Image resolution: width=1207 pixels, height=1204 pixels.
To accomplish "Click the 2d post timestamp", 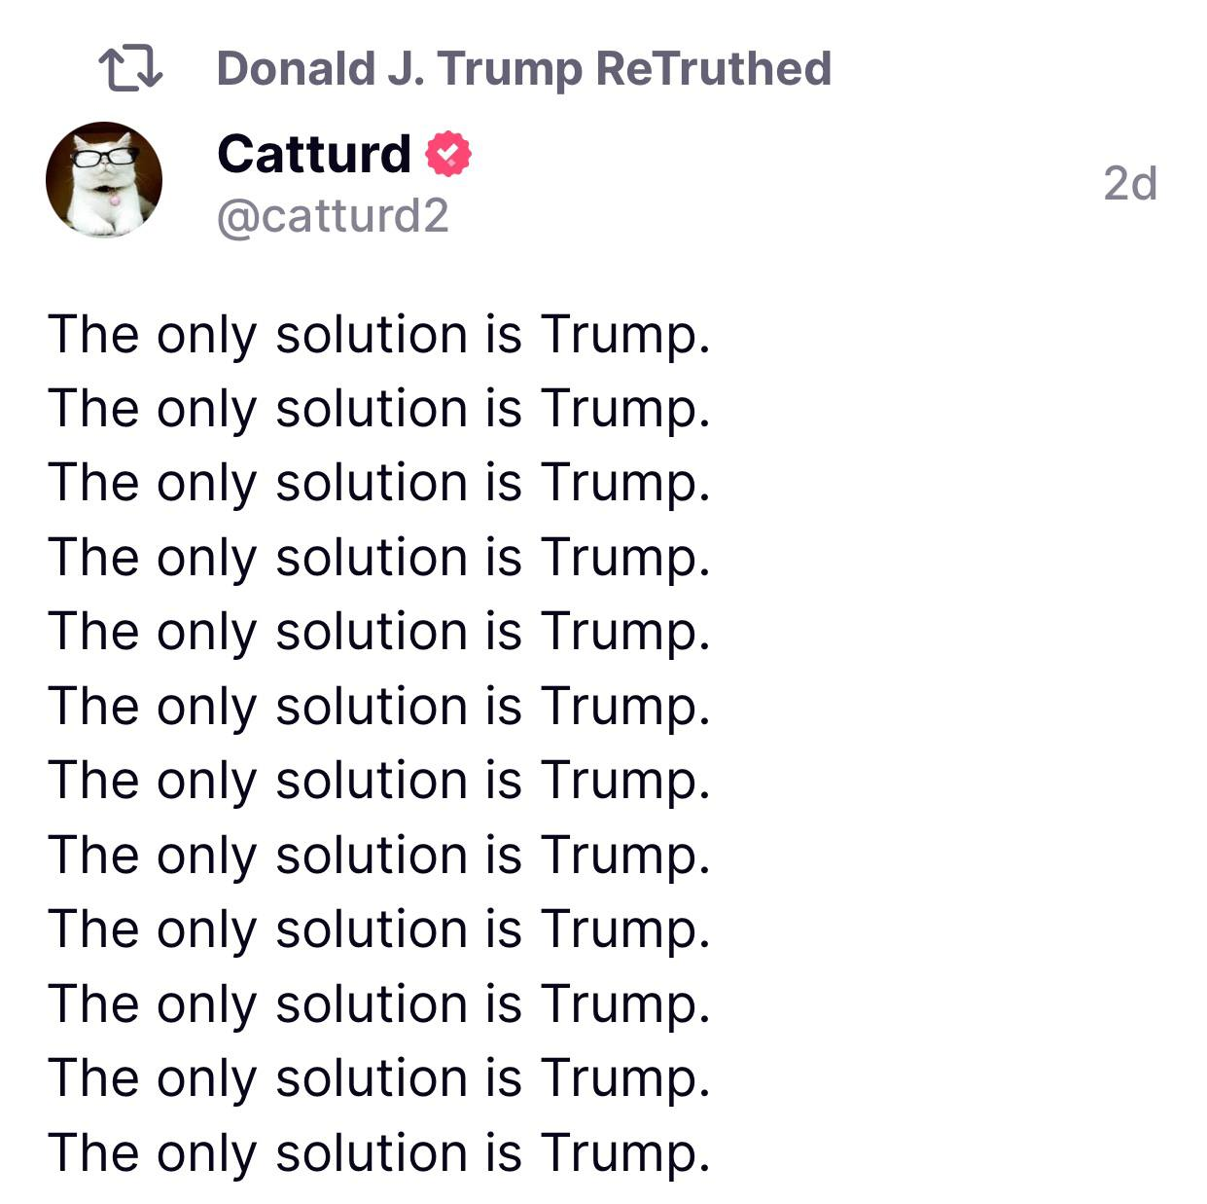I will [x=1130, y=183].
